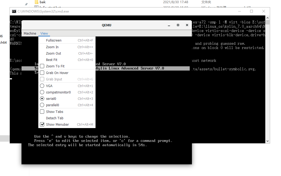Detach the current tab
The height and width of the screenshot is (176, 281).
click(x=55, y=118)
